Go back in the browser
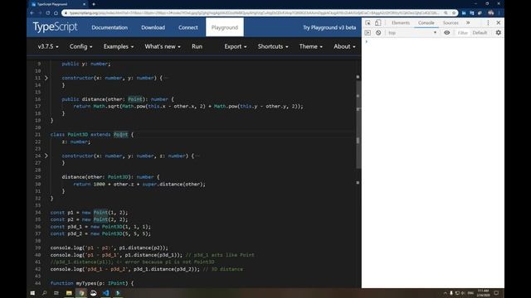The width and height of the screenshot is (531, 298). [x=32, y=13]
